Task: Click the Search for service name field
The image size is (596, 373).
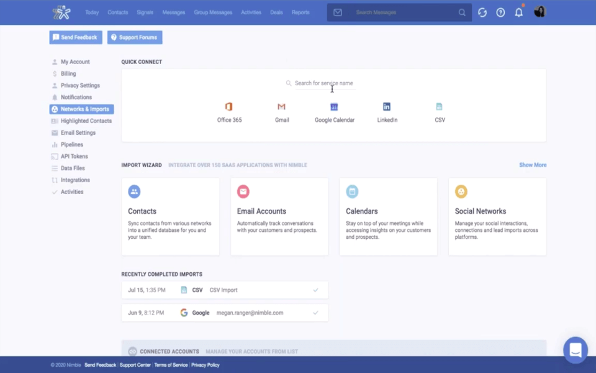Action: click(325, 83)
